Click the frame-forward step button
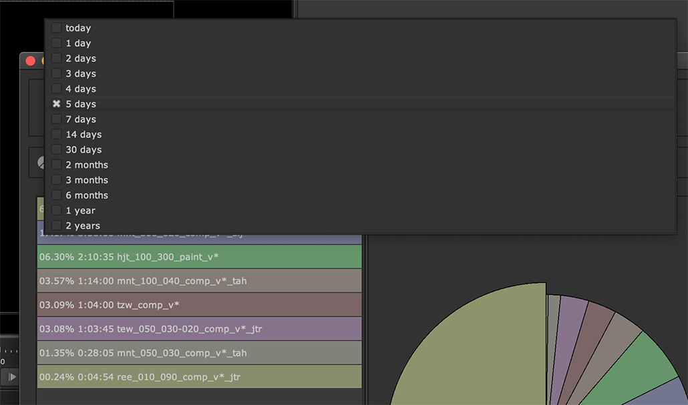Image resolution: width=688 pixels, height=405 pixels. coord(11,377)
